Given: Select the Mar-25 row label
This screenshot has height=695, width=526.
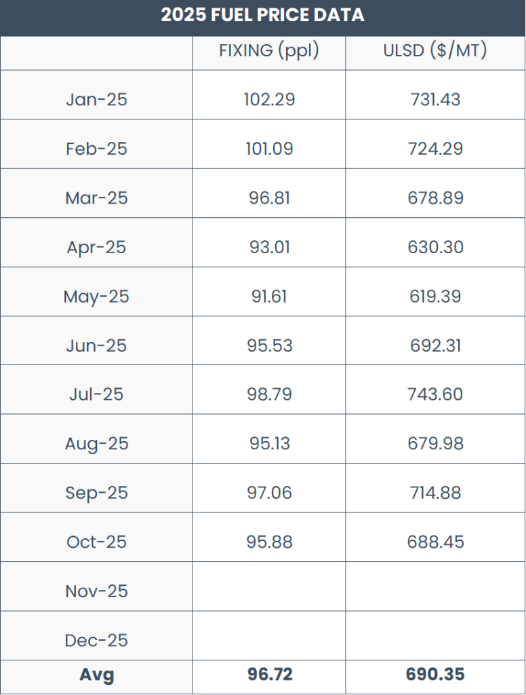Looking at the screenshot, I should coord(96,198).
